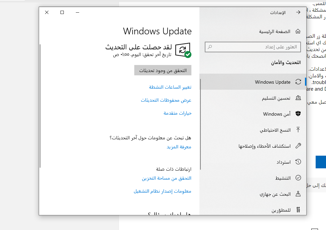Click the checkmark circle icon for التنشيط
This screenshot has width=326, height=230.
pyautogui.click(x=298, y=178)
